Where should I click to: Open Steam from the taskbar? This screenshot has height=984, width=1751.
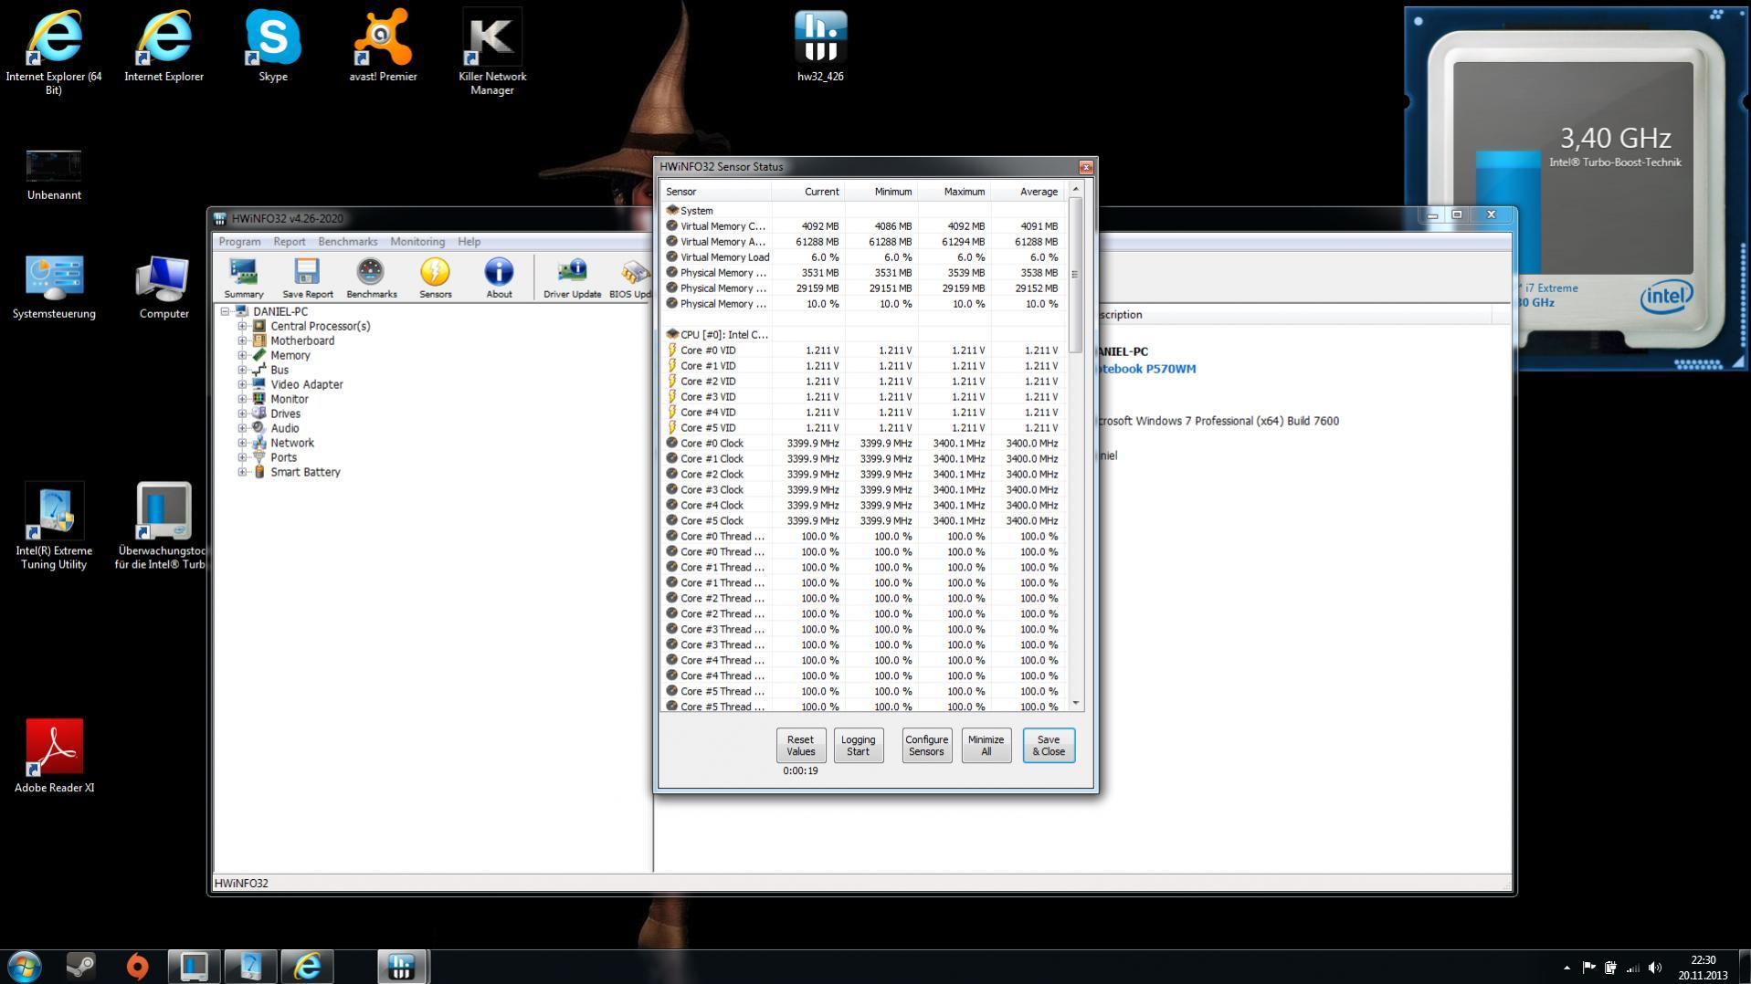(x=80, y=966)
